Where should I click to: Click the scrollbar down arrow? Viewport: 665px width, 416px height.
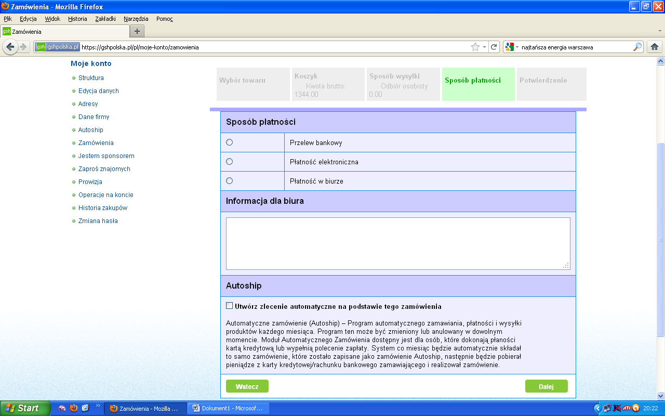(661, 395)
